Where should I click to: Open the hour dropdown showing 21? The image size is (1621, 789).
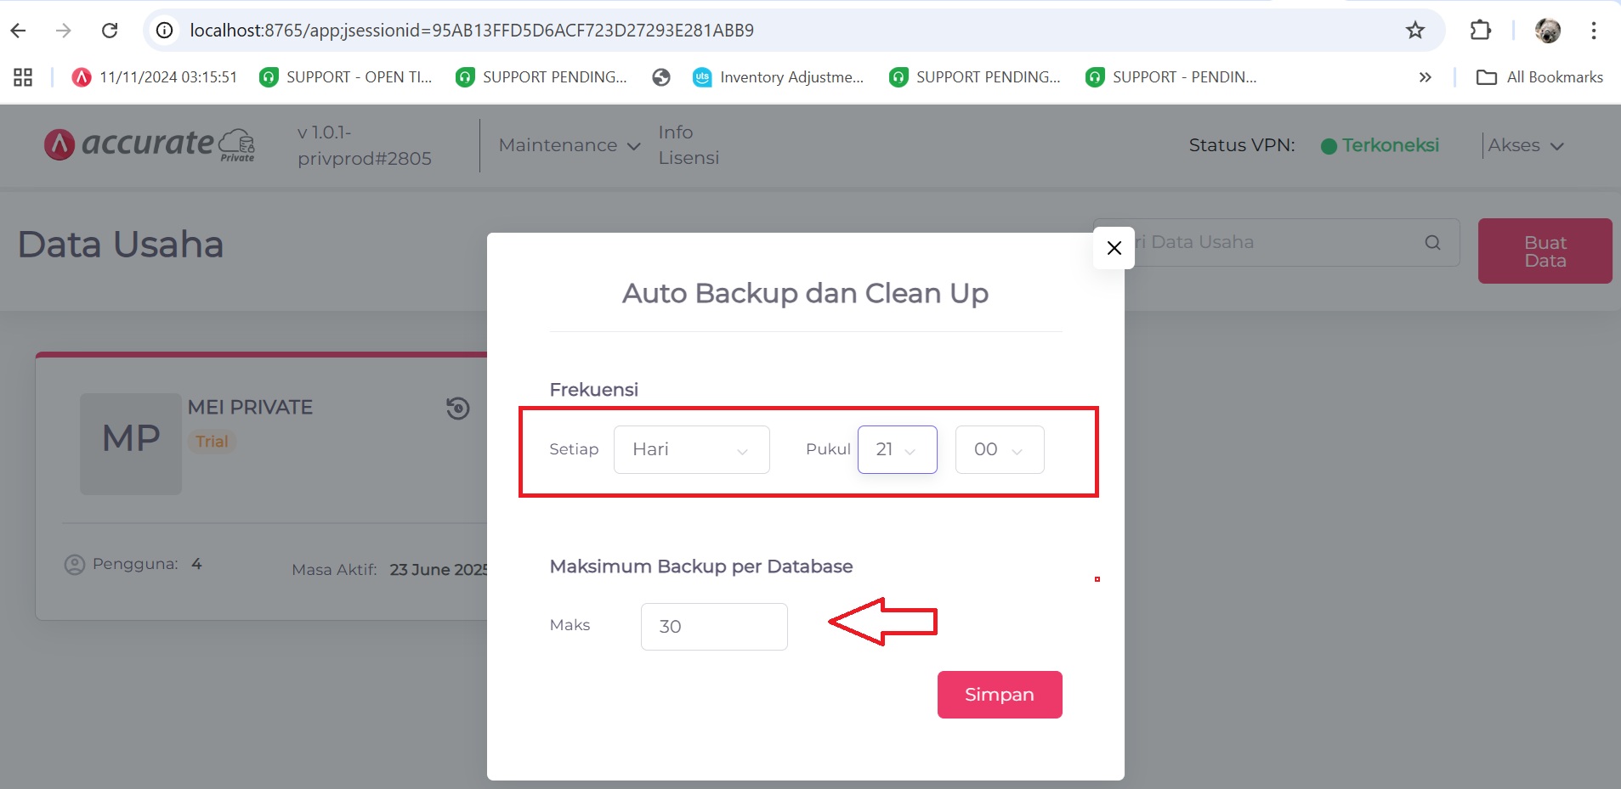coord(897,449)
